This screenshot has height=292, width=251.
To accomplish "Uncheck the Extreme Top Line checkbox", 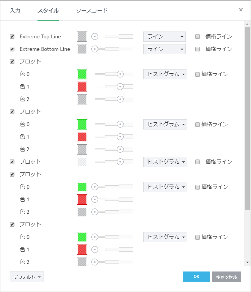I will (x=12, y=36).
